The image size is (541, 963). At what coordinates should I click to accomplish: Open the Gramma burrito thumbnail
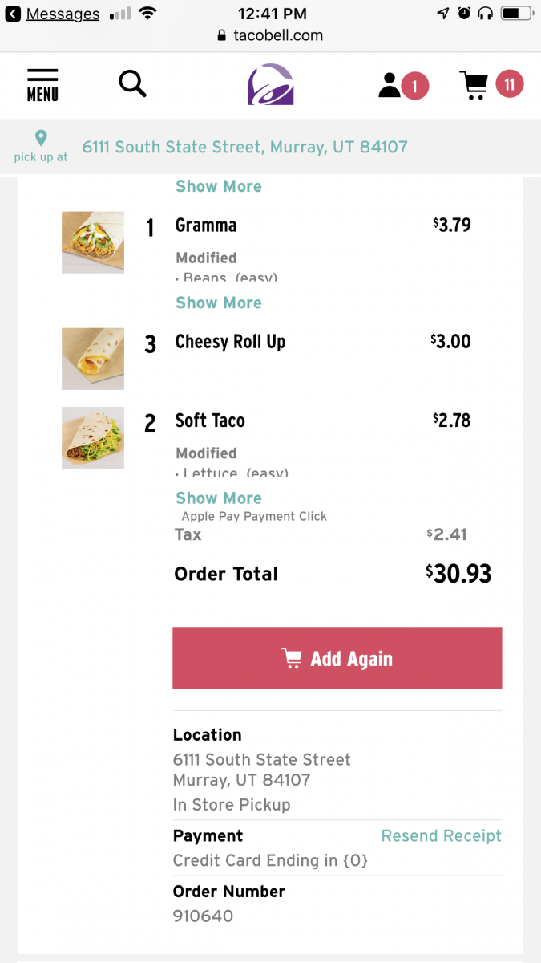tap(93, 242)
